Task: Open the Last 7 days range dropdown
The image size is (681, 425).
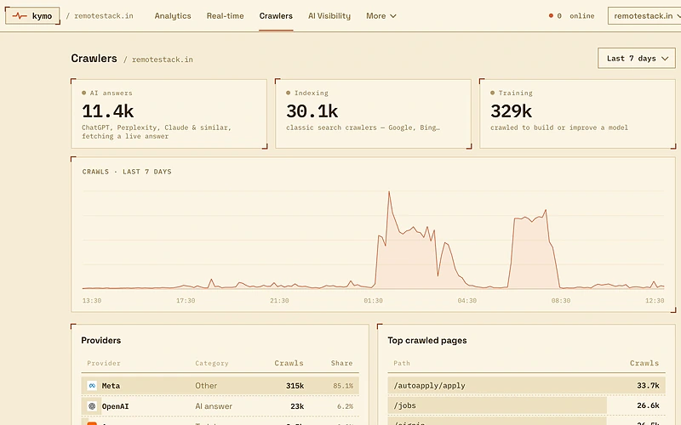Action: (637, 58)
